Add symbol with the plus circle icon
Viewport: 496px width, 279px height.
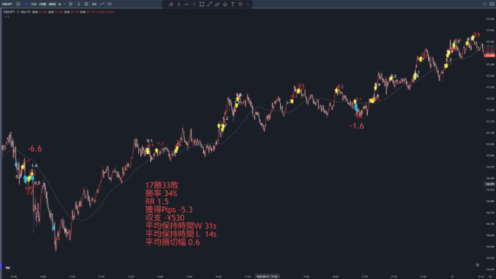tap(18, 4)
